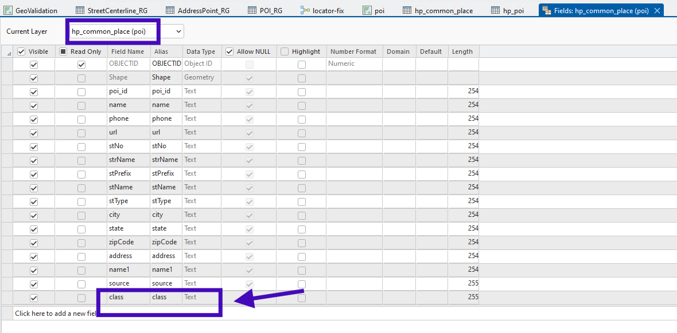The width and height of the screenshot is (677, 333).
Task: Open the GeoValidation map tab
Action: coord(36,10)
